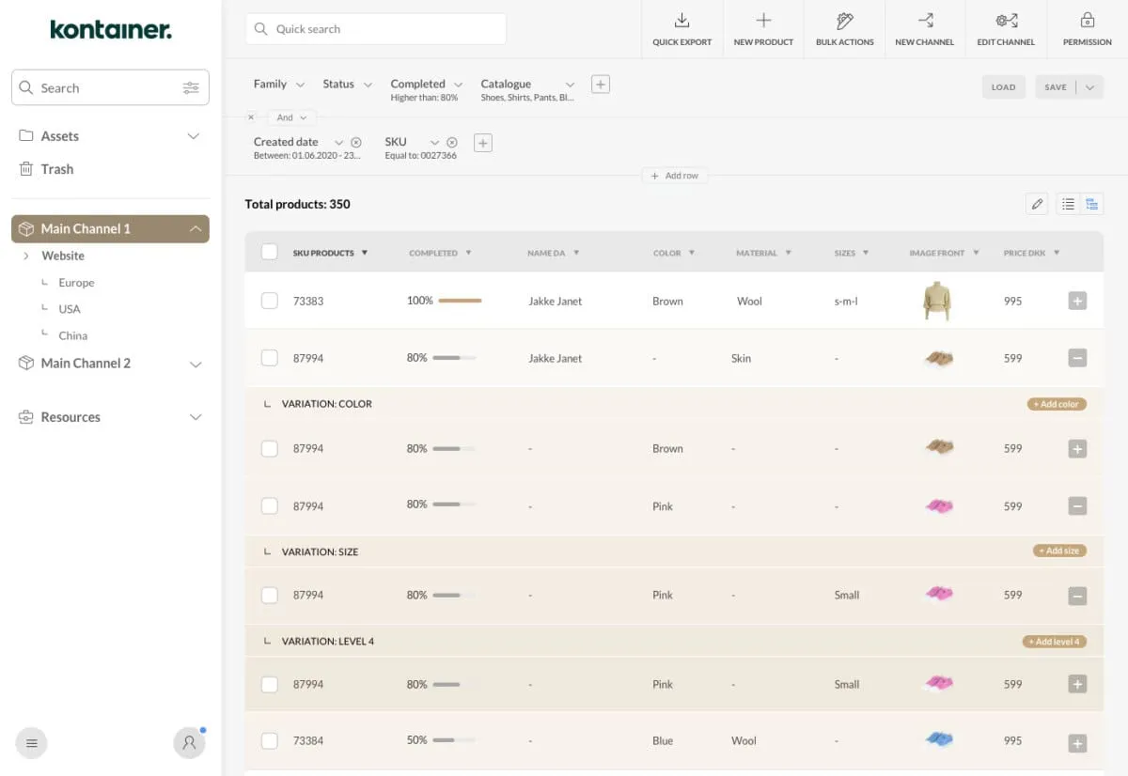
Task: Open the sidebar search filter sliders icon
Action: pos(191,88)
